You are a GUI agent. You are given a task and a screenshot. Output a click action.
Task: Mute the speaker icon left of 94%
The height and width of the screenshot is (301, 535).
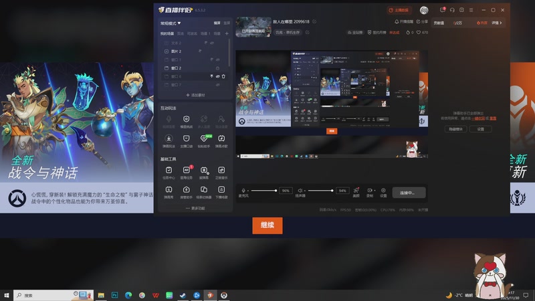pyautogui.click(x=300, y=191)
